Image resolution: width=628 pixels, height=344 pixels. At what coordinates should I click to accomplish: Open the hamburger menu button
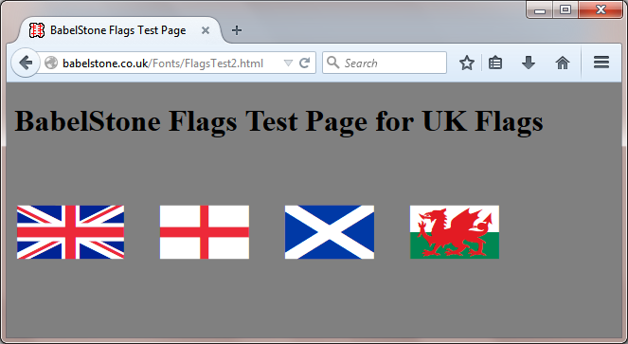pos(601,63)
